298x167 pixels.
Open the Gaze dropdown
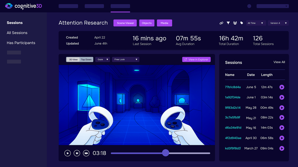[x=102, y=59]
